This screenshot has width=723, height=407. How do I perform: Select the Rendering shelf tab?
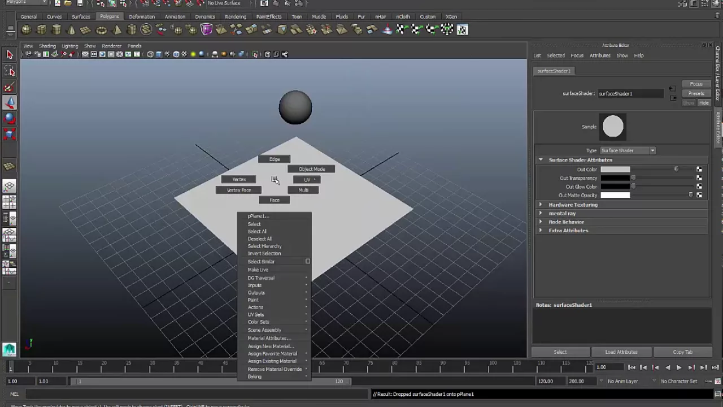pos(236,16)
